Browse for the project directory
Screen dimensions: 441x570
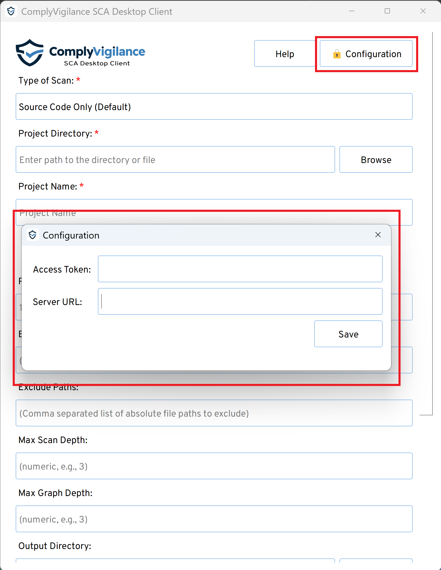tap(376, 159)
